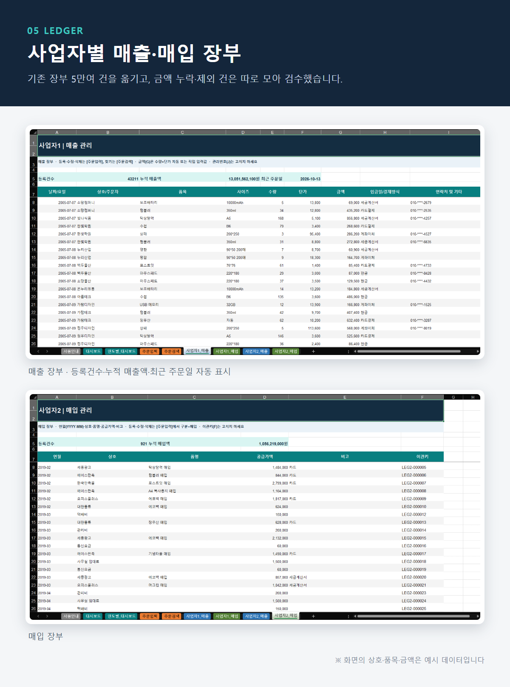Go to next sheet tab in 매입 관리 spreadsheet
The image size is (510, 687).
click(x=47, y=616)
